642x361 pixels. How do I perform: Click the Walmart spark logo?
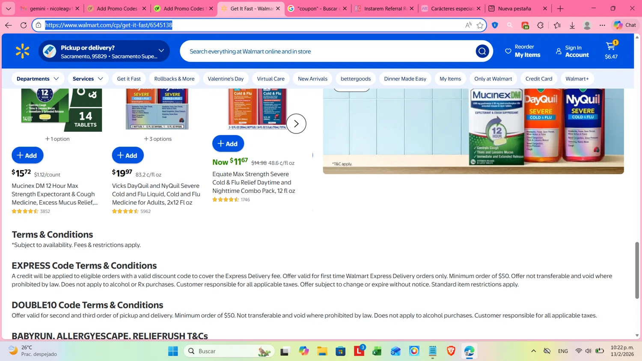(x=22, y=51)
